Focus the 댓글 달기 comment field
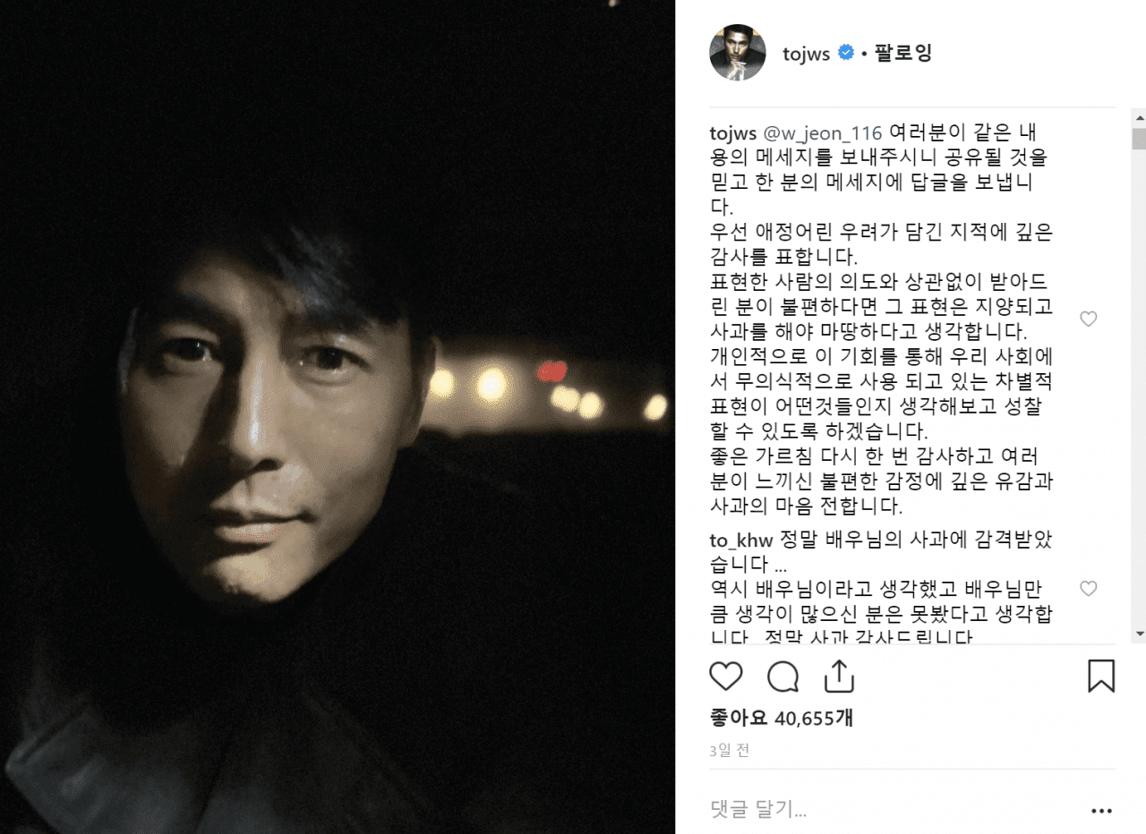This screenshot has width=1146, height=834. (x=895, y=811)
